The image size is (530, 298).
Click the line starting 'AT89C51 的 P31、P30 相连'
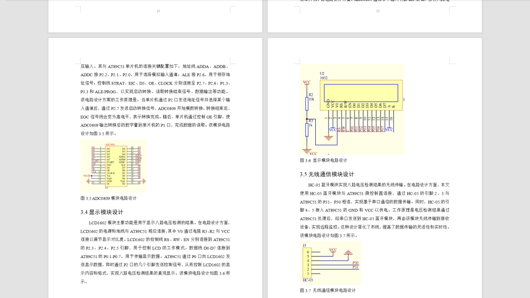375,202
